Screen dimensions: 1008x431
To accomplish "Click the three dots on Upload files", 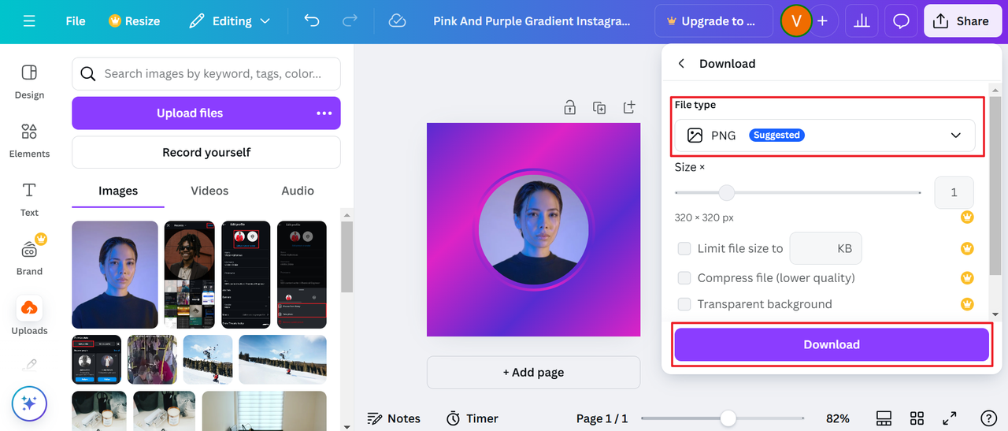I will coord(324,113).
